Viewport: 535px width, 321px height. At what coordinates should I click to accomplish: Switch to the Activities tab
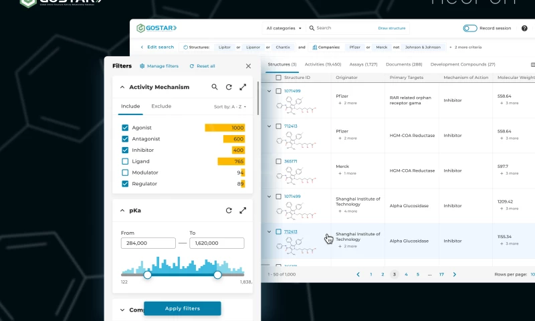(x=323, y=64)
